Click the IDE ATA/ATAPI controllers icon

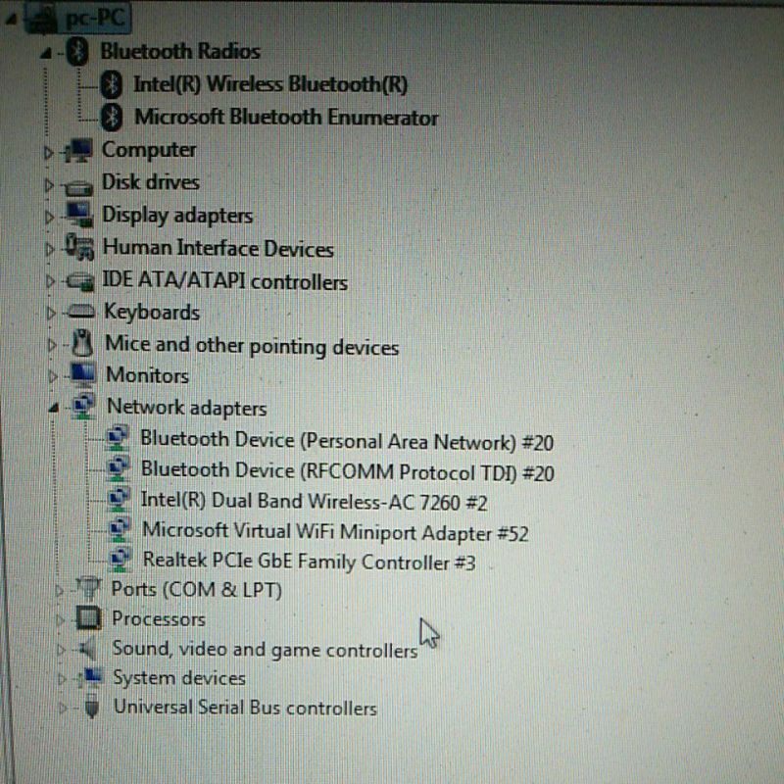80,281
